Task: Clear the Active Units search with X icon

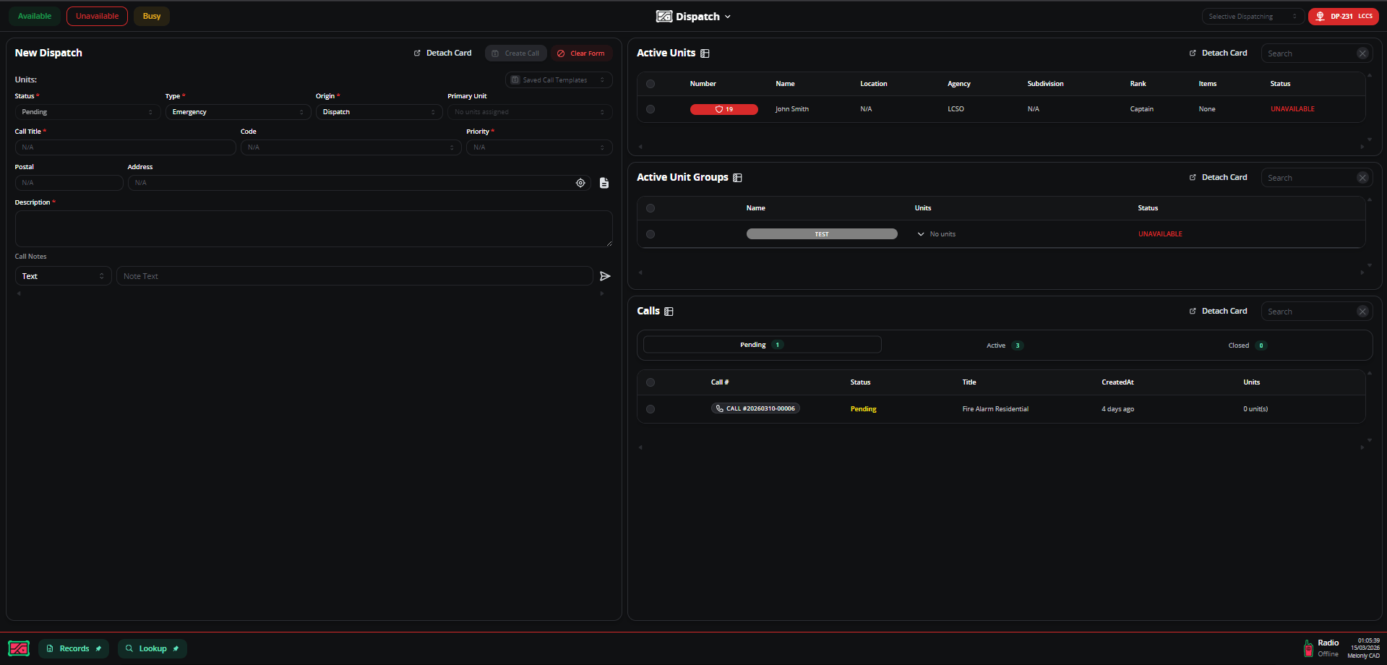Action: click(1362, 53)
